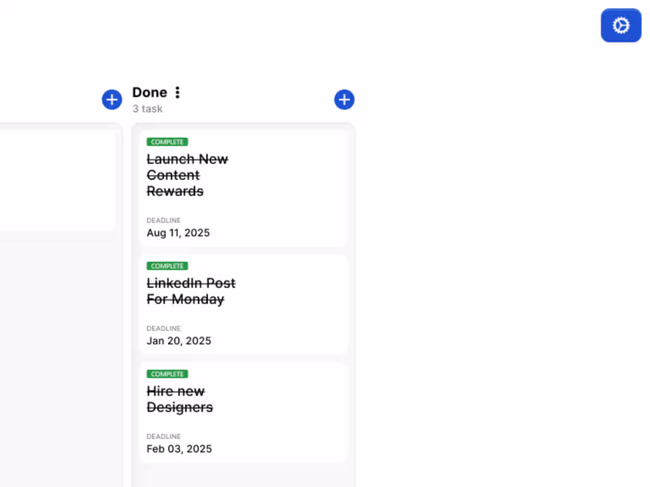Click empty area below Hire new Designers card
Viewport: 650px width, 487px height.
click(243, 476)
